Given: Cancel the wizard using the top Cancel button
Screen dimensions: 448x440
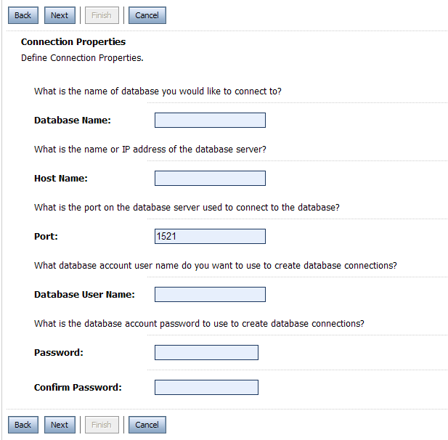Looking at the screenshot, I should 147,15.
